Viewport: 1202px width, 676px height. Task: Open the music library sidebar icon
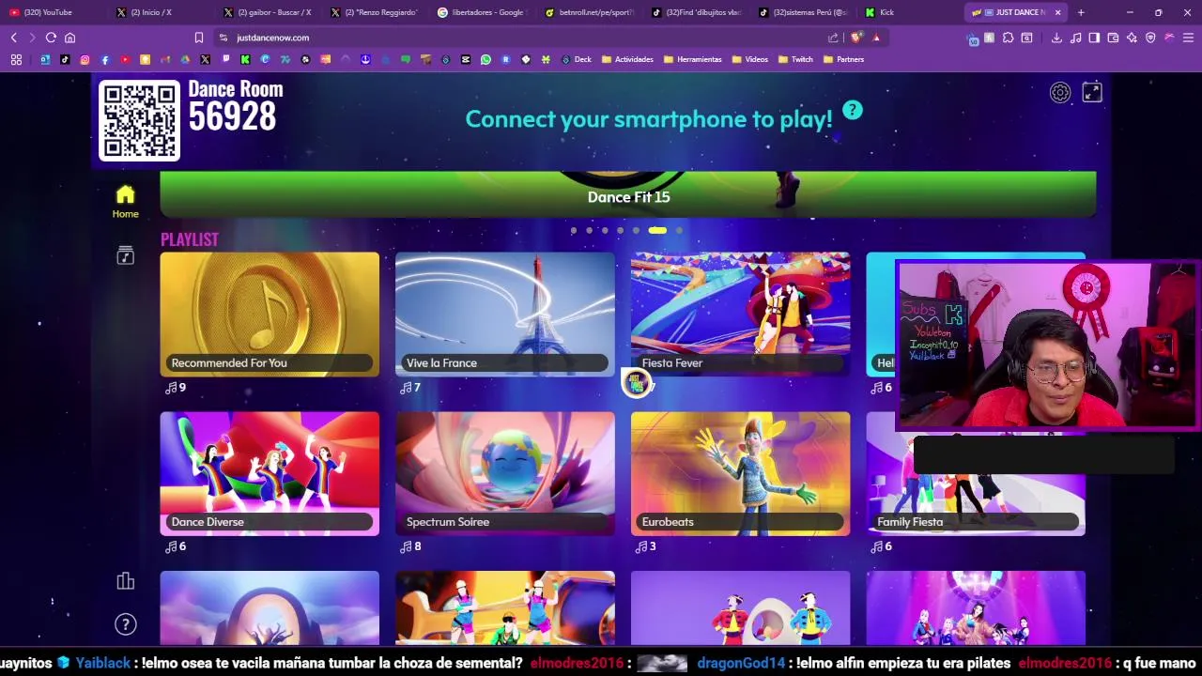click(x=125, y=256)
